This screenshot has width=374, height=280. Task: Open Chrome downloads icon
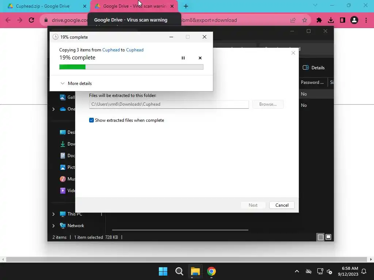point(331,20)
